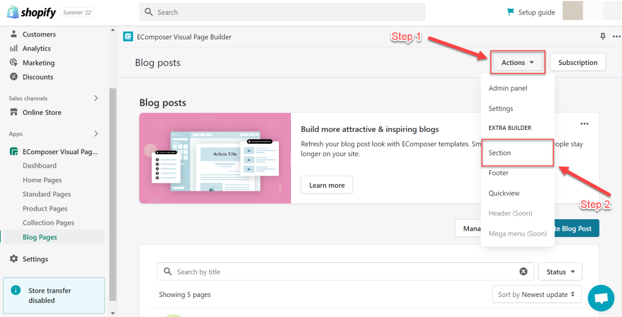The image size is (622, 317).
Task: Click the Marketing target icon
Action: [14, 63]
